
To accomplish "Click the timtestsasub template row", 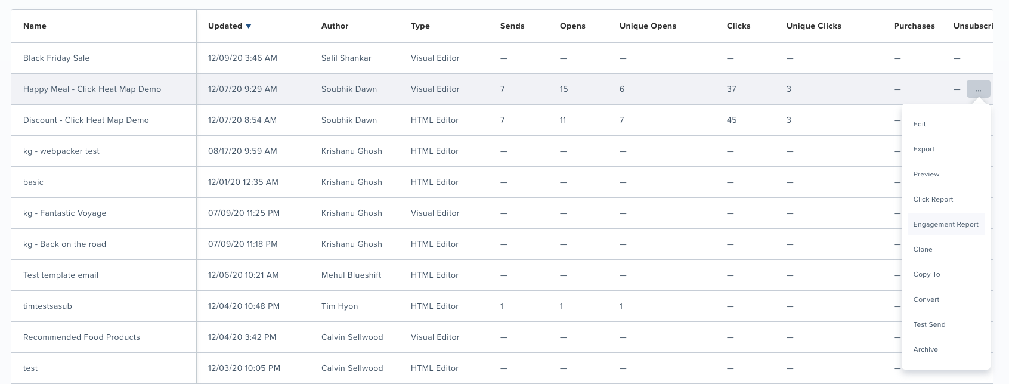I will click(x=48, y=306).
